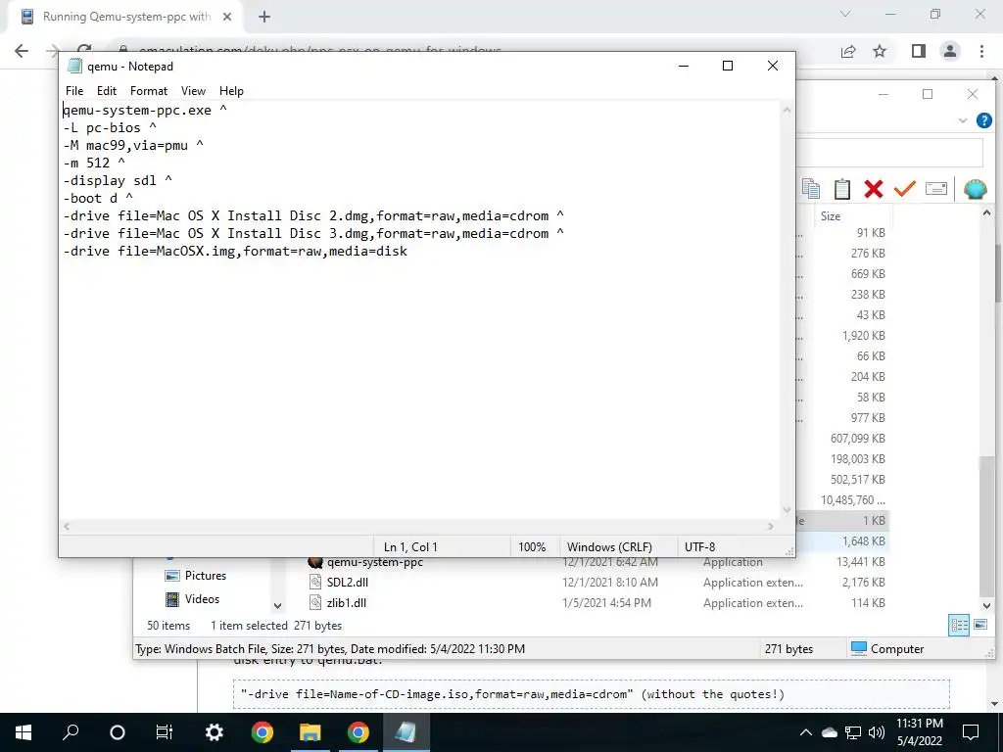1003x752 pixels.
Task: Click the '-M mac99,via=pmu' line
Action: click(x=133, y=146)
